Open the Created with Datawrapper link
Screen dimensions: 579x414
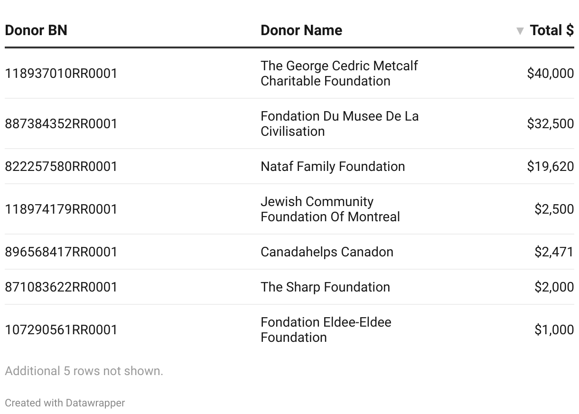pyautogui.click(x=65, y=403)
